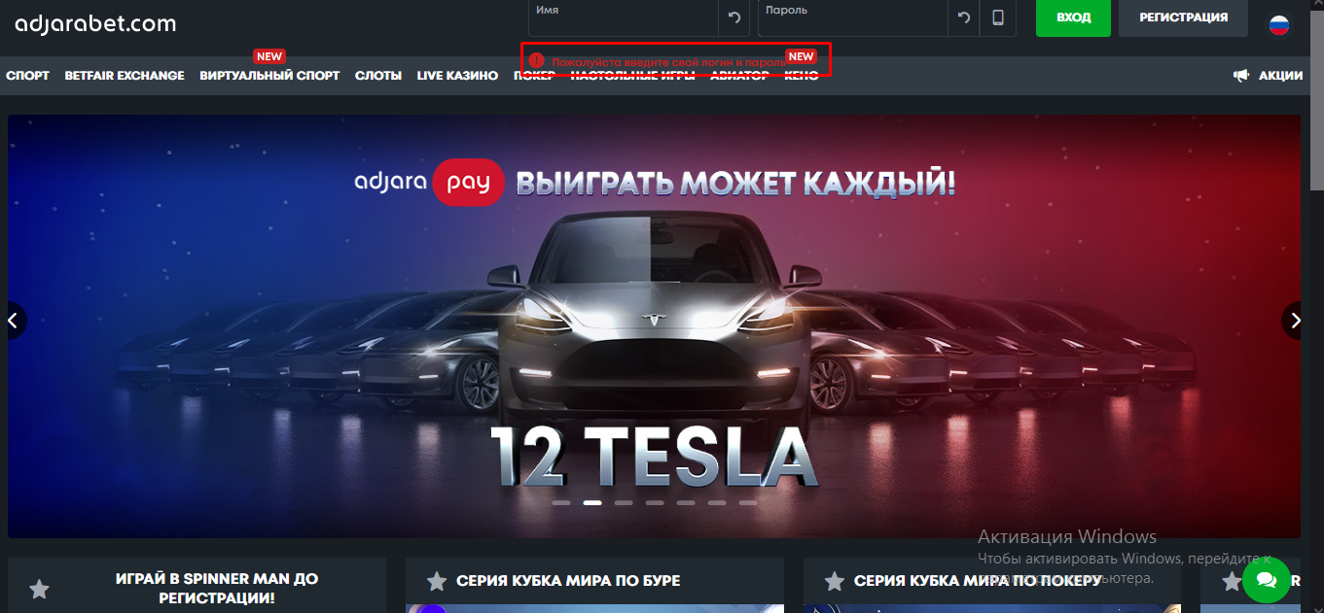Open ИГРАЙ В SPINNER MAN ДО РЕГИСТРАЦИИ card
1324x613 pixels.
pyautogui.click(x=197, y=585)
